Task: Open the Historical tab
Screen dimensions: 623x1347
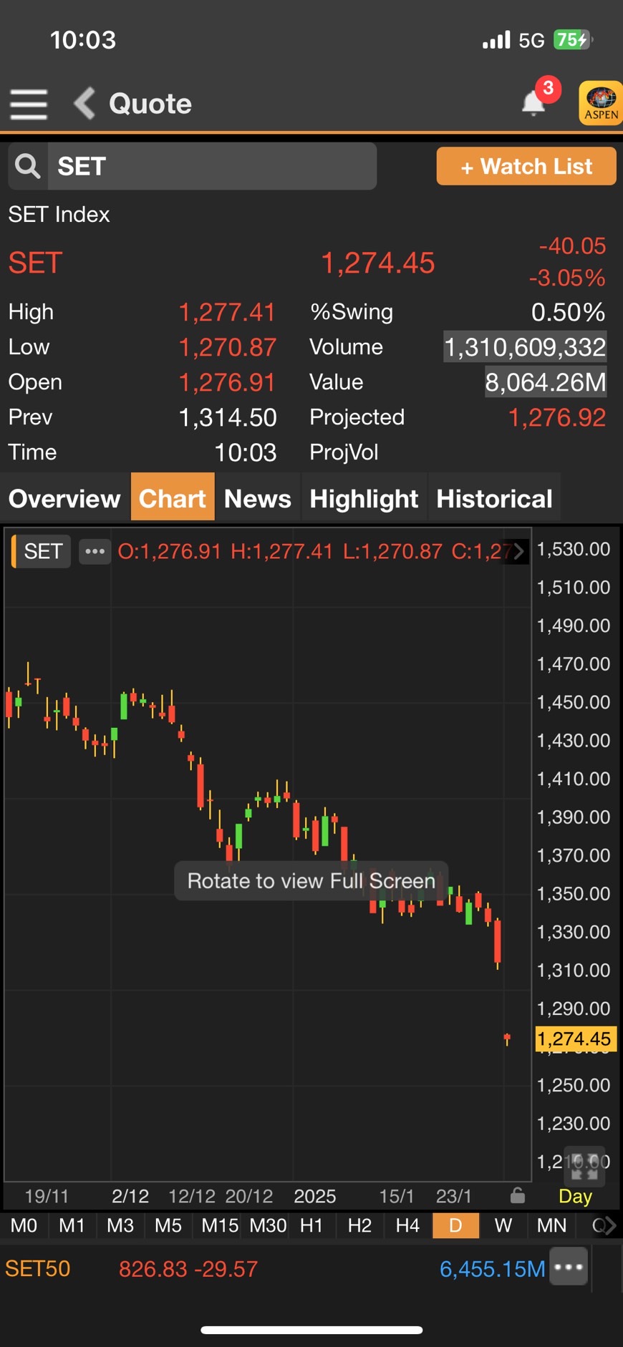Action: [494, 498]
